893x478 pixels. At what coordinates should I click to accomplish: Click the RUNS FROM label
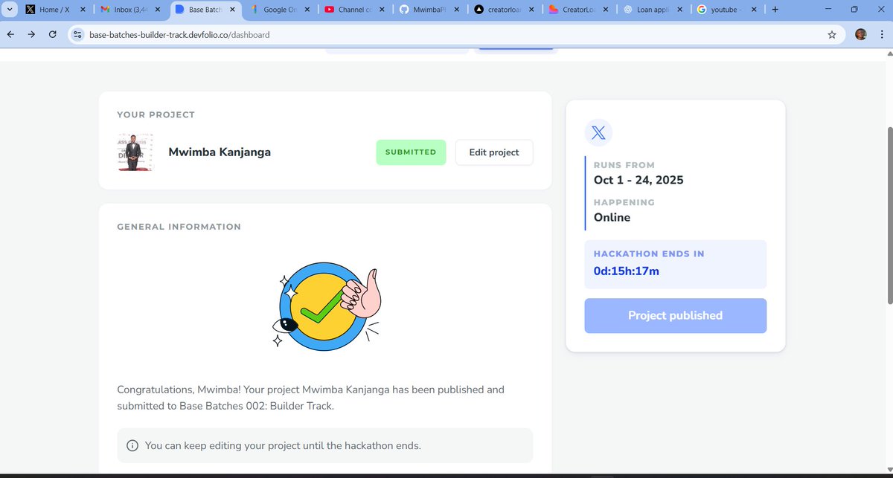[624, 165]
